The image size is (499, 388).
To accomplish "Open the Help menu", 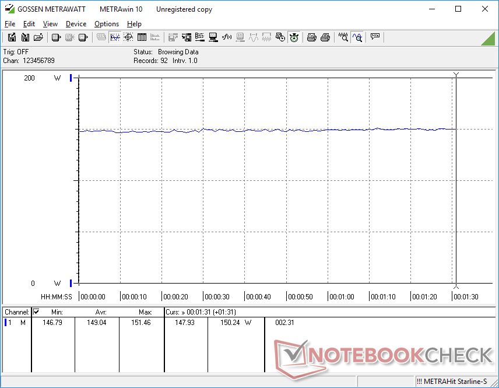I will coord(134,24).
